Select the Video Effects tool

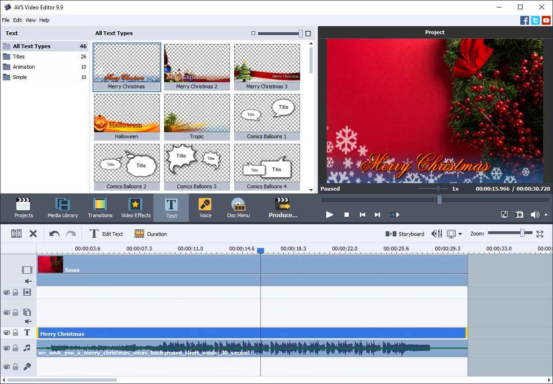(x=136, y=207)
